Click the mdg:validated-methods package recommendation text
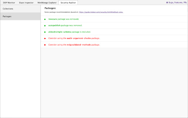 click(74, 45)
